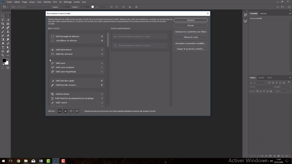Choose the Brush tool in left toolbar
292x164 pixels.
3,32
